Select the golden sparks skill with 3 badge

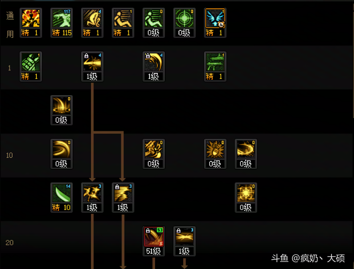click(x=92, y=198)
